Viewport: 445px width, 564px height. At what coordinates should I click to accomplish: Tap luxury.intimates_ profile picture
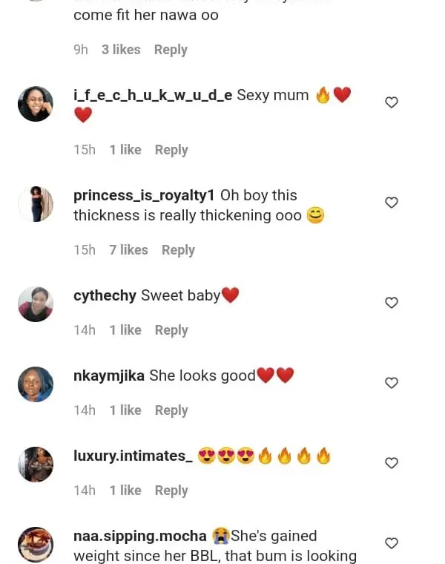(36, 465)
